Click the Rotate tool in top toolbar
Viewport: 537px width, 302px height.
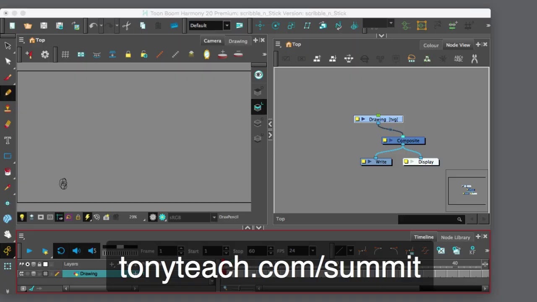pos(276,26)
